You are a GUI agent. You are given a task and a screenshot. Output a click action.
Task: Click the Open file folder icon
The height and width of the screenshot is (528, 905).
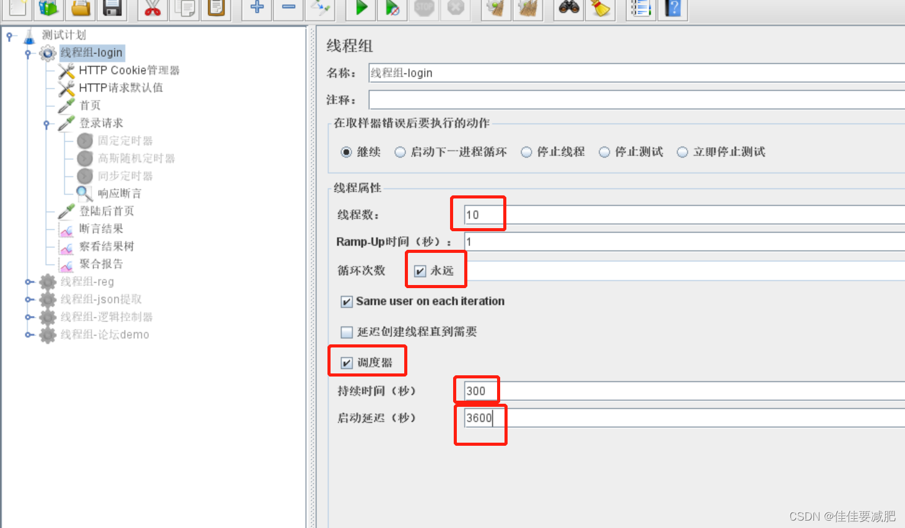pyautogui.click(x=81, y=7)
